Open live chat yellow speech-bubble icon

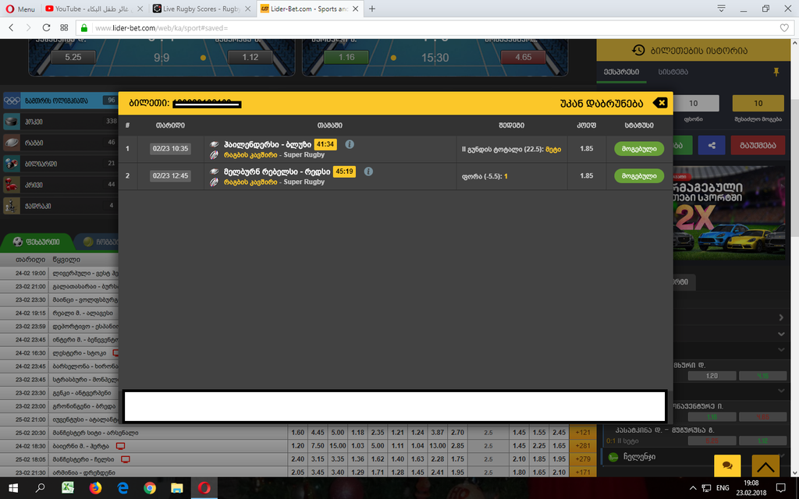click(727, 465)
